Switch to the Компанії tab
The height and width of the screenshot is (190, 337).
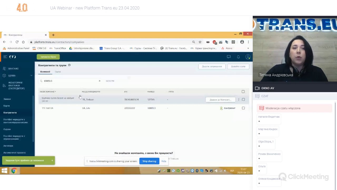[x=45, y=72]
